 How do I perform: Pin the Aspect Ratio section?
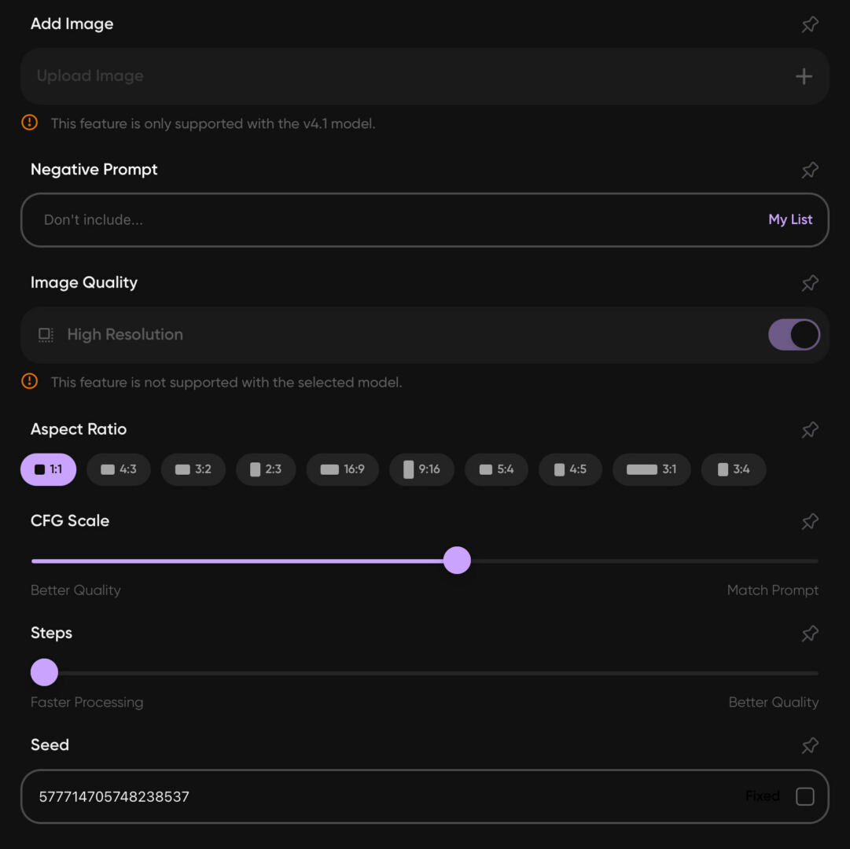(x=809, y=430)
